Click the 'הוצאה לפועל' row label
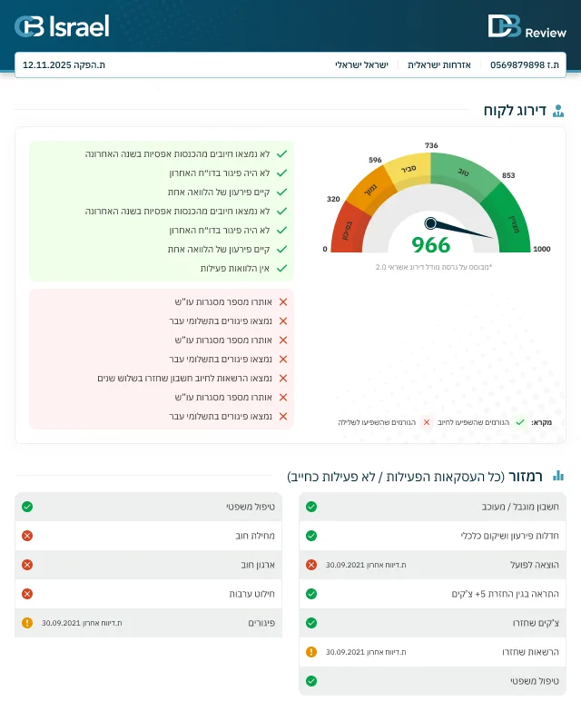581x701 pixels. click(535, 565)
